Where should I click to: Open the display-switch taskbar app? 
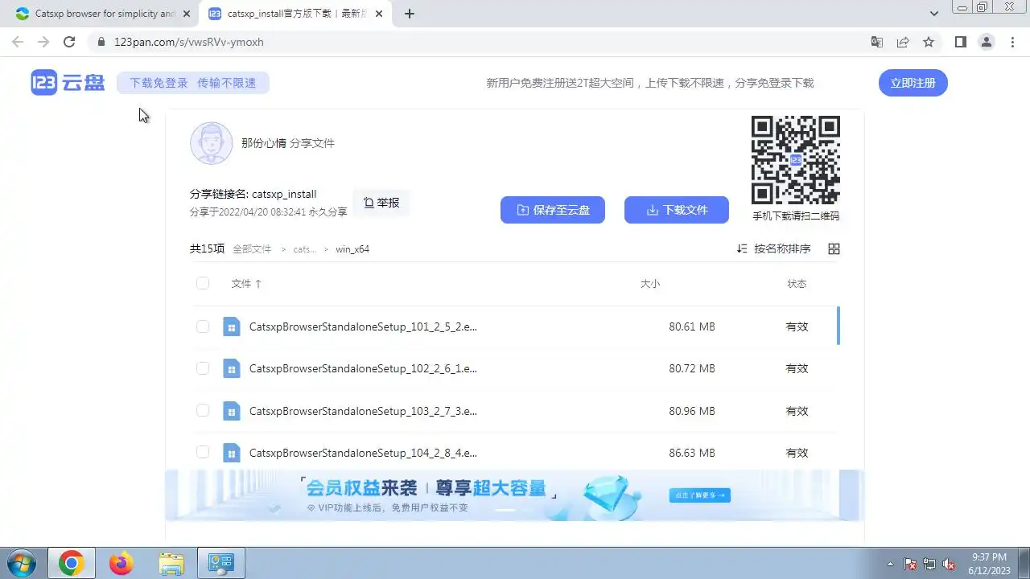221,563
